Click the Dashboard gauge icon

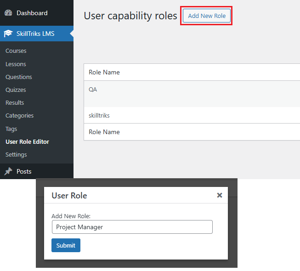coord(8,13)
